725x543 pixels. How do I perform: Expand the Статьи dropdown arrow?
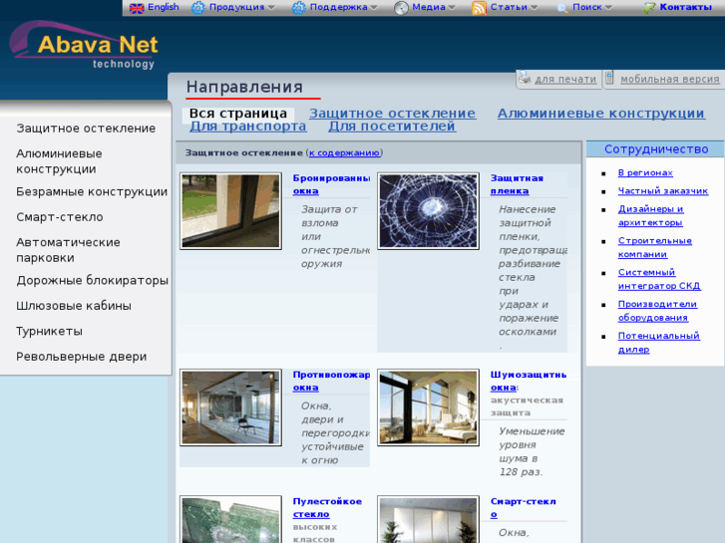coord(535,7)
